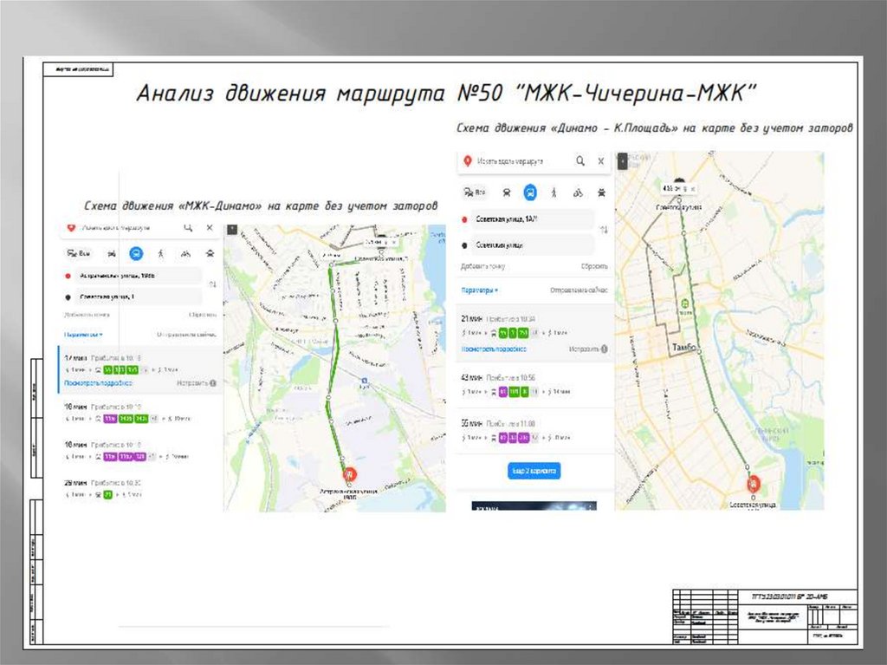Select the 17 мин route option
This screenshot has width=887, height=665.
tap(139, 370)
